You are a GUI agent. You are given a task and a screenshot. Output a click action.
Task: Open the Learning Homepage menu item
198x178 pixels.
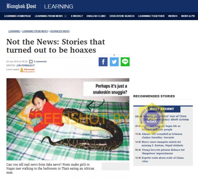(18, 16)
